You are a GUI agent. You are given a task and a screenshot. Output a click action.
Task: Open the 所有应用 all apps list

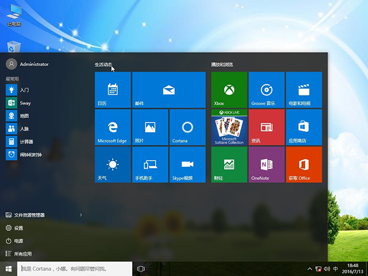coord(23,254)
